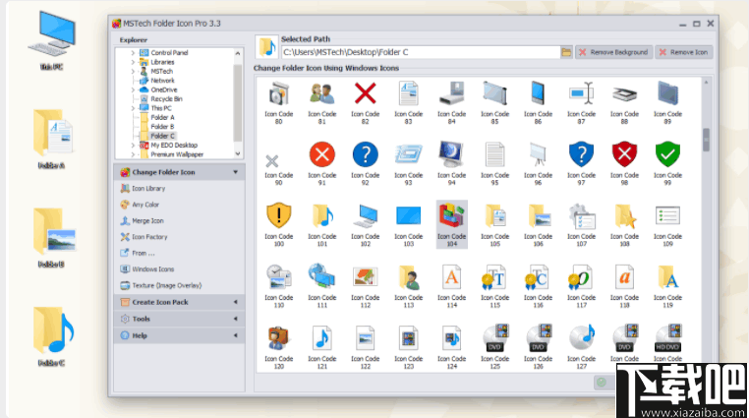
Task: Open the Icon Library option
Action: pyautogui.click(x=148, y=188)
